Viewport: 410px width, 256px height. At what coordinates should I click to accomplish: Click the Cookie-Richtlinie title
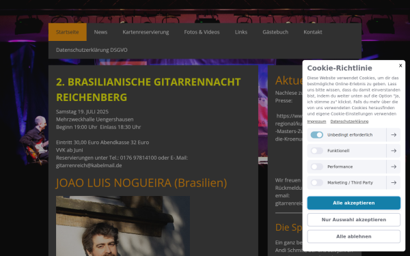(340, 68)
